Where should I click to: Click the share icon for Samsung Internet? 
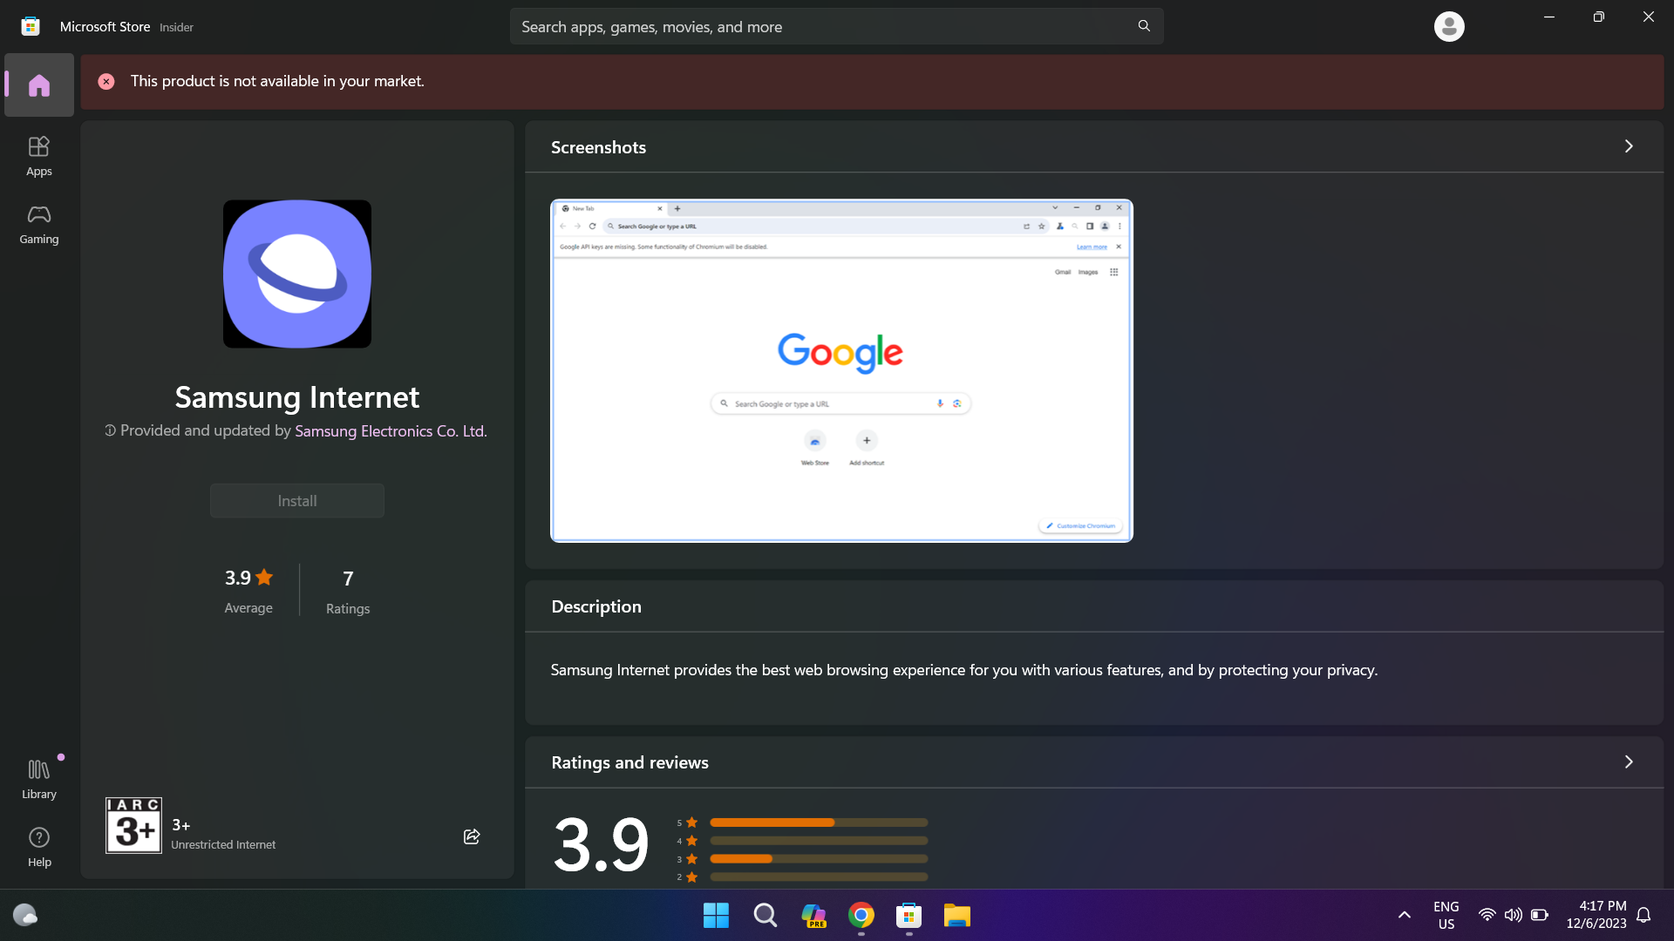pos(471,836)
